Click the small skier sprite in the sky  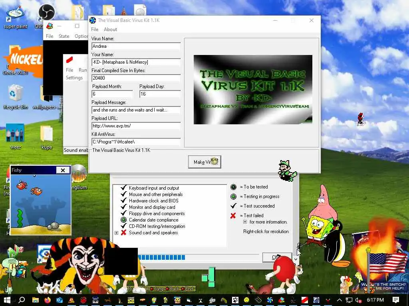(361, 119)
